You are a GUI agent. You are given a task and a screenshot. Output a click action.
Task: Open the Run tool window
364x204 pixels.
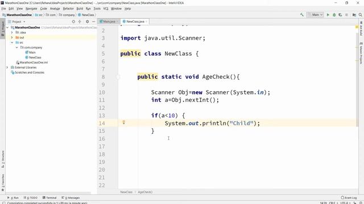pos(13,198)
